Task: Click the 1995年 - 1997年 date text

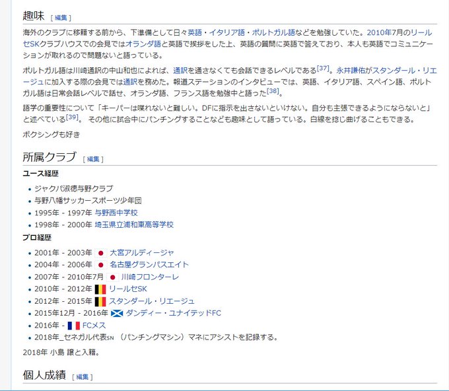Action: (x=63, y=213)
